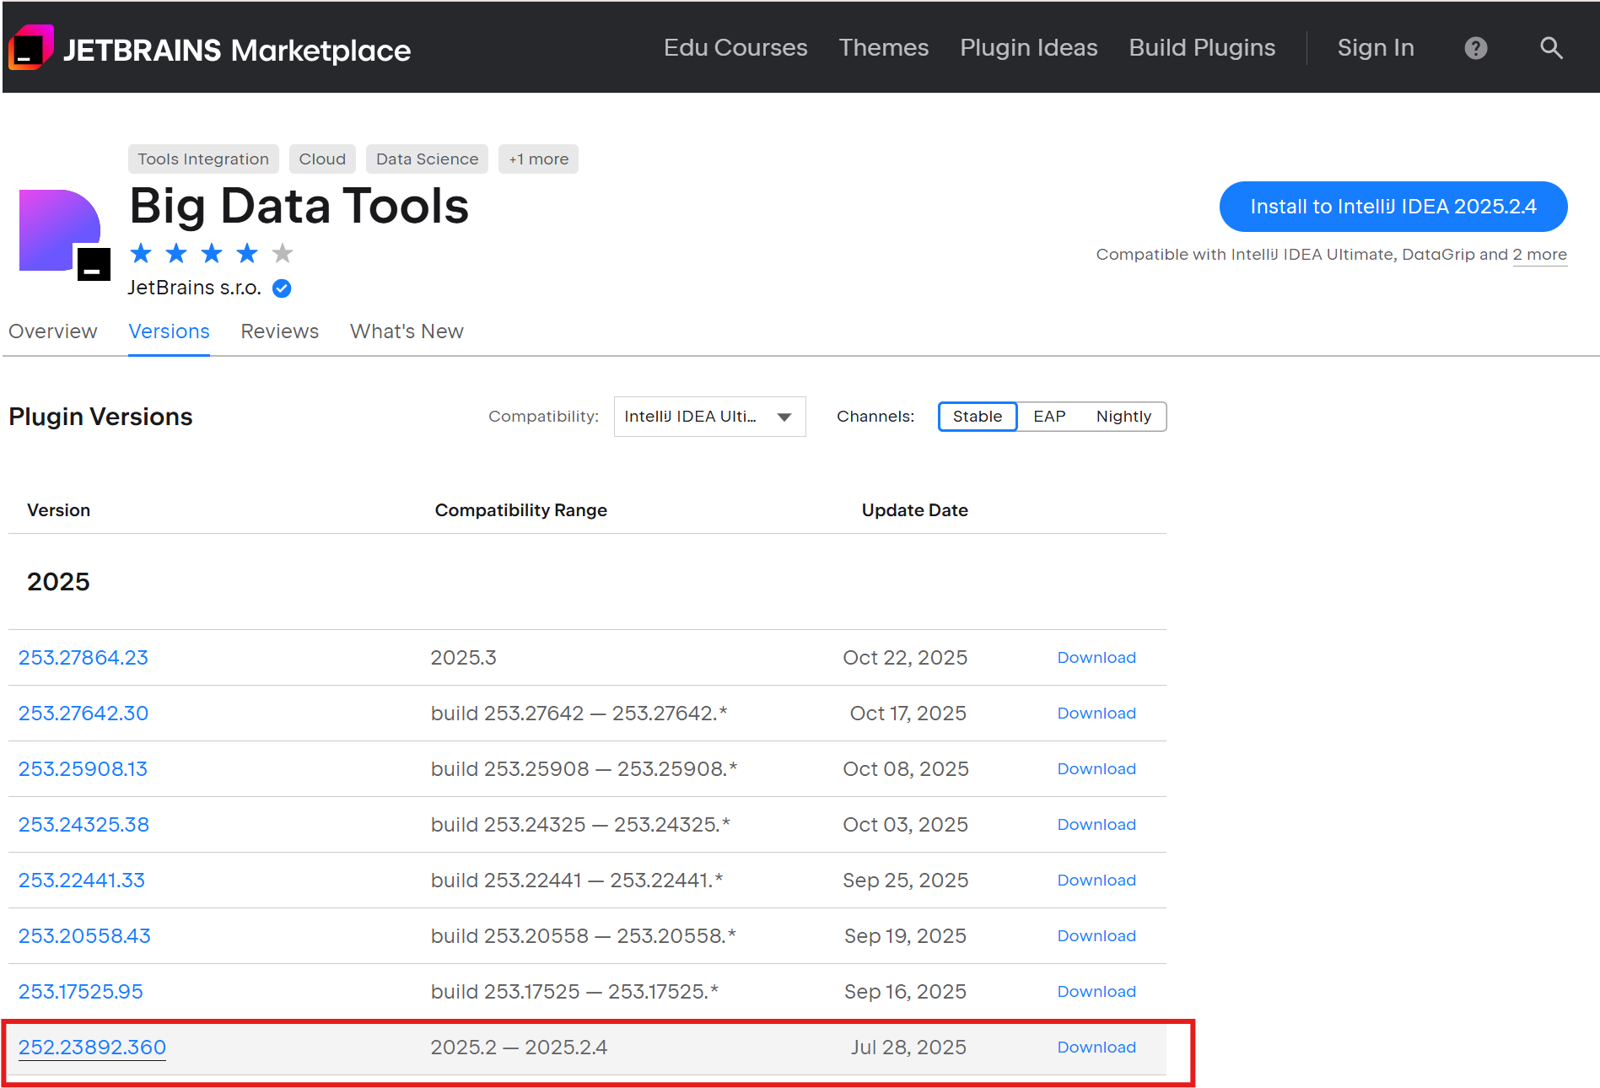Select the Tools Integration tag
This screenshot has height=1088, width=1600.
(x=203, y=159)
